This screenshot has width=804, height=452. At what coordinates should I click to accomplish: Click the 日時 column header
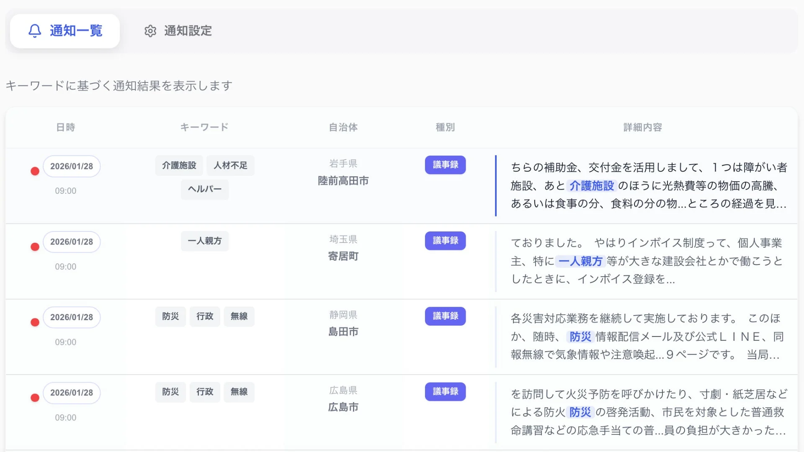click(x=66, y=127)
